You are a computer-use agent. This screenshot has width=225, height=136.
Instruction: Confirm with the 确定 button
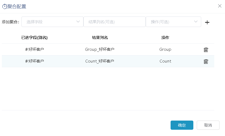coord(182,125)
